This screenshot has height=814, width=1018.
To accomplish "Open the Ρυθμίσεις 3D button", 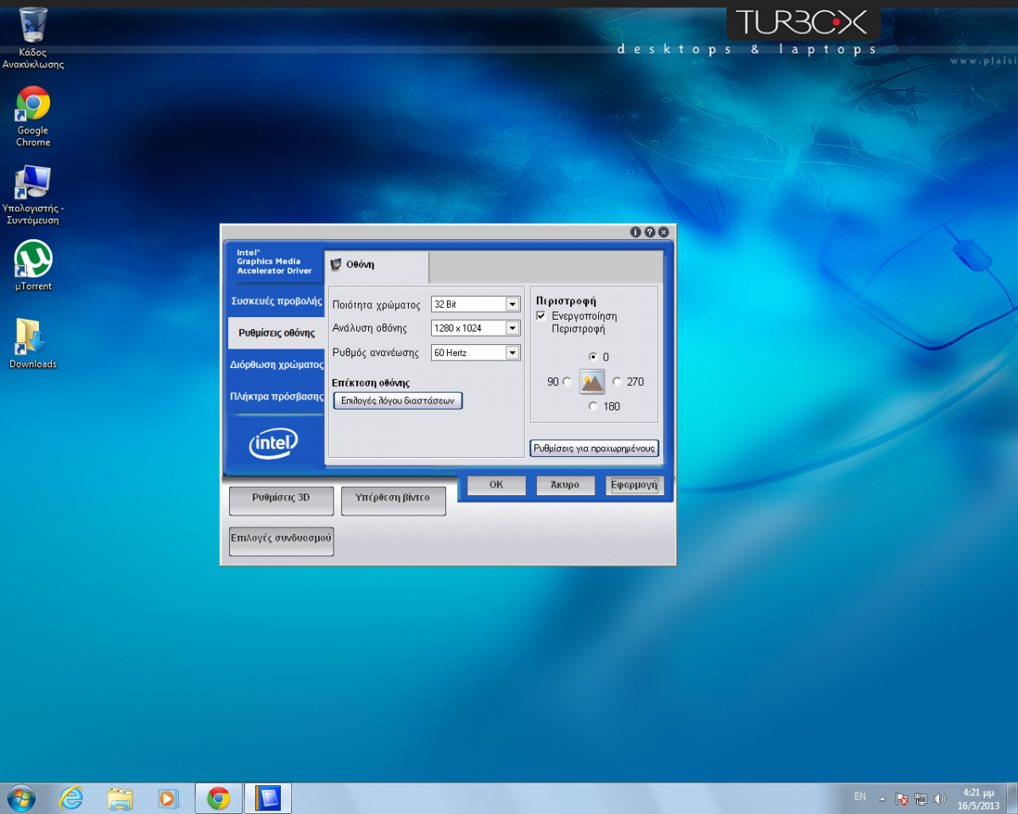I will (x=281, y=501).
